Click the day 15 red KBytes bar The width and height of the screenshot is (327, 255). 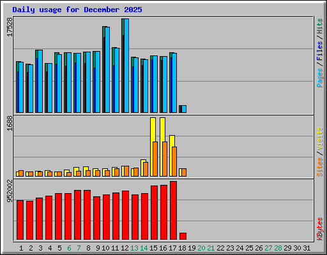click(154, 213)
